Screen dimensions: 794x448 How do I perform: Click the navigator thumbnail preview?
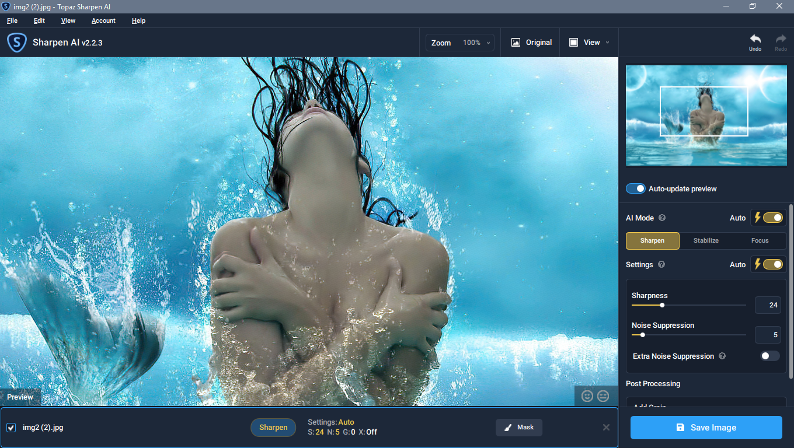pyautogui.click(x=706, y=116)
